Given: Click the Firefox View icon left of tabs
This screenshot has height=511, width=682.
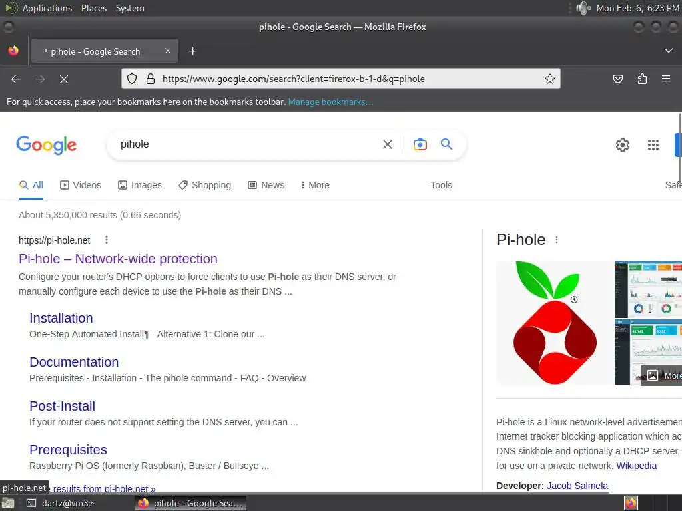Looking at the screenshot, I should 13,51.
